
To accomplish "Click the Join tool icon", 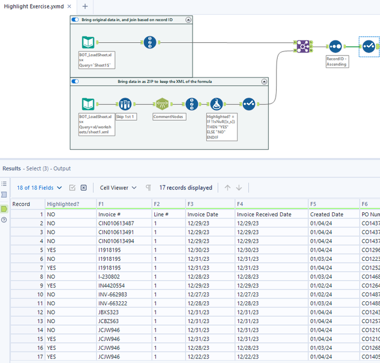I will tap(303, 46).
